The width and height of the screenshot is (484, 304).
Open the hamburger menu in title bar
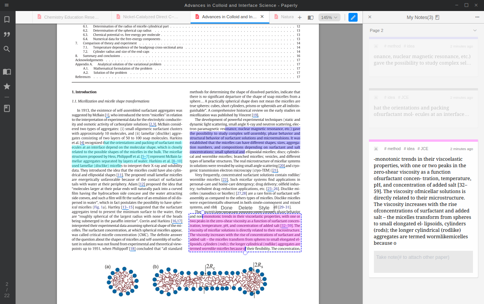[x=6, y=5]
